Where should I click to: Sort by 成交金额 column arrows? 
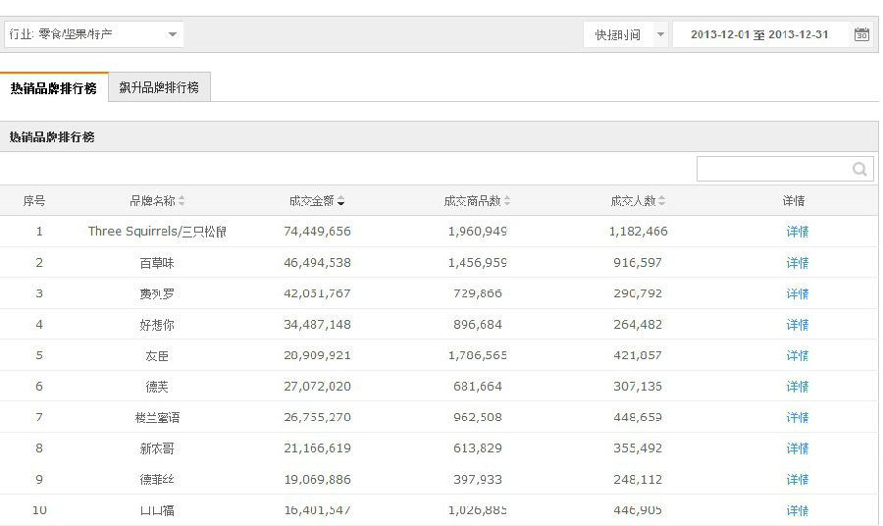340,200
